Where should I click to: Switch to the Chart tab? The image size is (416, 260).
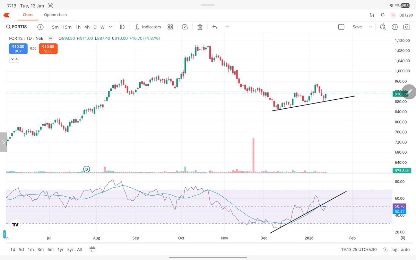(28, 15)
